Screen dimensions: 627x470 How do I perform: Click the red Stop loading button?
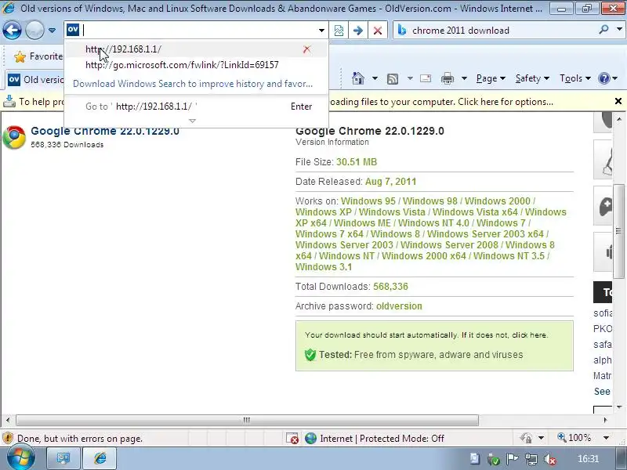point(378,31)
